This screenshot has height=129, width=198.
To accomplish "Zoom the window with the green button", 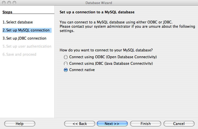I will pyautogui.click(x=14, y=3).
